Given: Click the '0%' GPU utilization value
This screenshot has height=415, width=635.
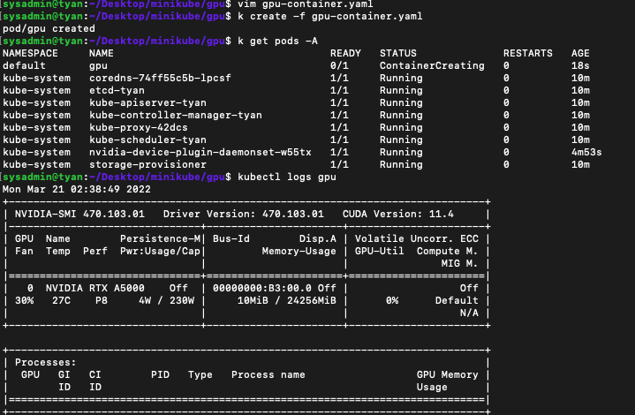Looking at the screenshot, I should point(392,300).
